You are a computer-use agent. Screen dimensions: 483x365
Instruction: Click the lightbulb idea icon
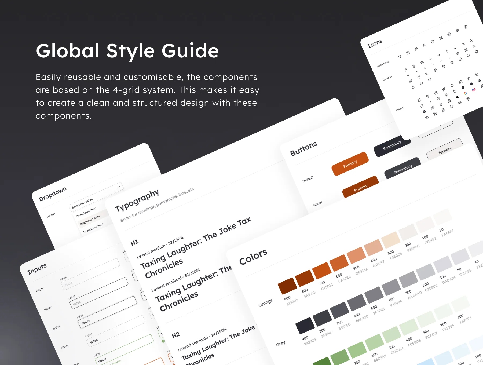[468, 99]
